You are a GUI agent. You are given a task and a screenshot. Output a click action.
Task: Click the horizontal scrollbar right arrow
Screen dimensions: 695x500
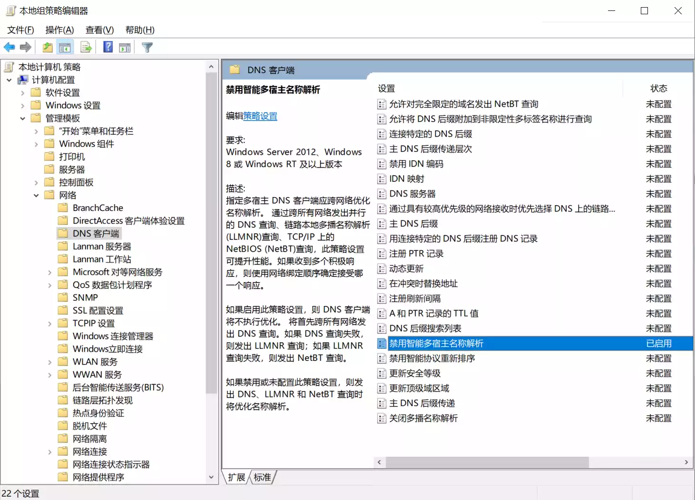686,462
